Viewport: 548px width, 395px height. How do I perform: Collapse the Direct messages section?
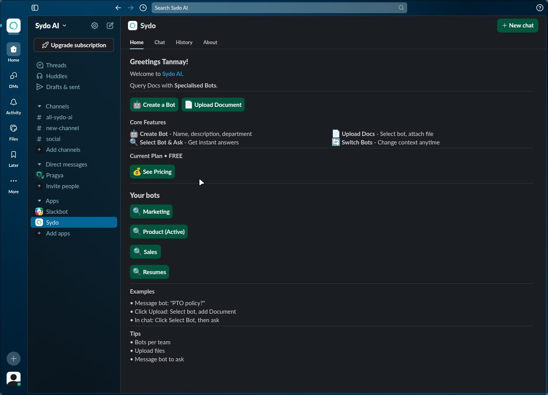[x=39, y=164]
